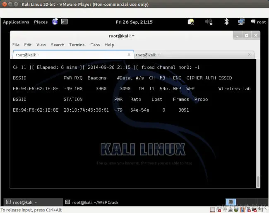Screen dimensions: 269x213
Task: Click the MB value 54e.
Action: click(x=164, y=89)
